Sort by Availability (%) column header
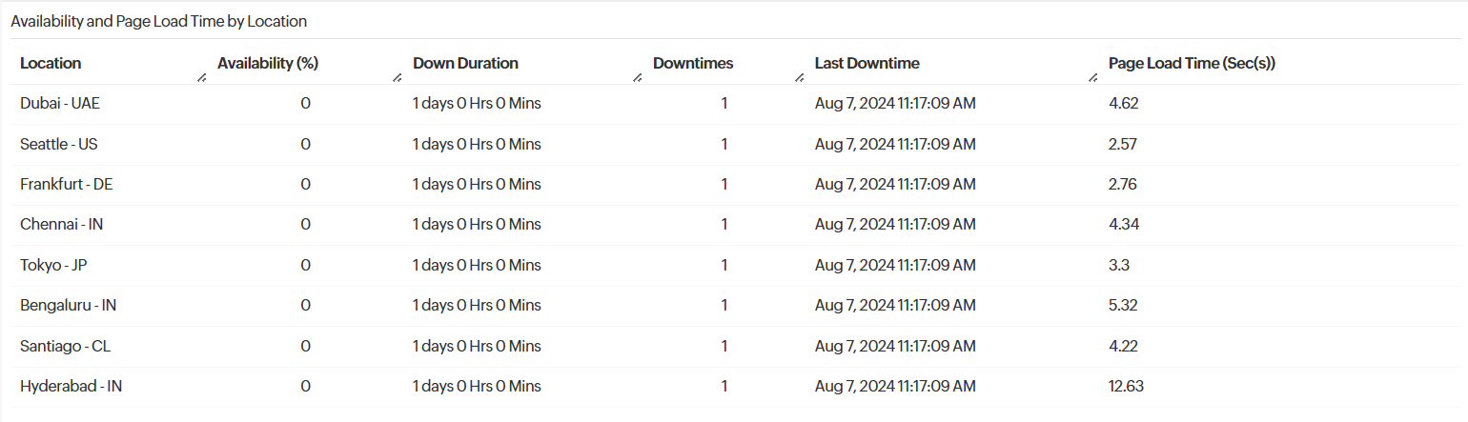This screenshot has width=1468, height=422. coord(268,63)
